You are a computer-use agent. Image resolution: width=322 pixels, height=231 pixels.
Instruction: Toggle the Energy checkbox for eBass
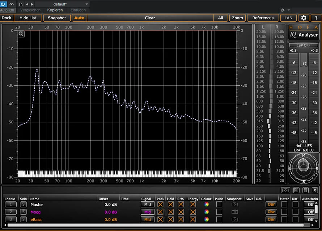coord(193,219)
